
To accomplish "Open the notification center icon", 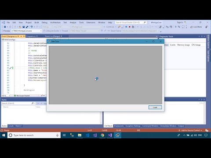I will pyautogui.click(x=206, y=135).
